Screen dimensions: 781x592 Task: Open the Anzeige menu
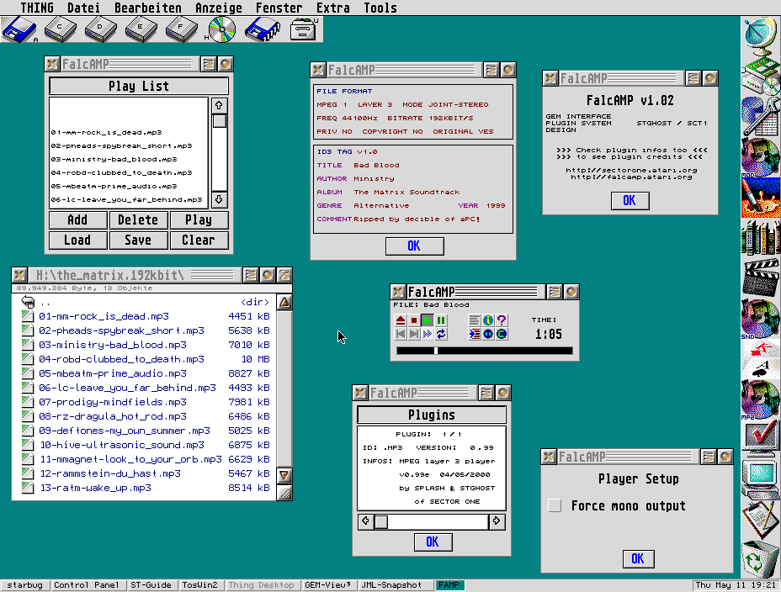pyautogui.click(x=219, y=8)
